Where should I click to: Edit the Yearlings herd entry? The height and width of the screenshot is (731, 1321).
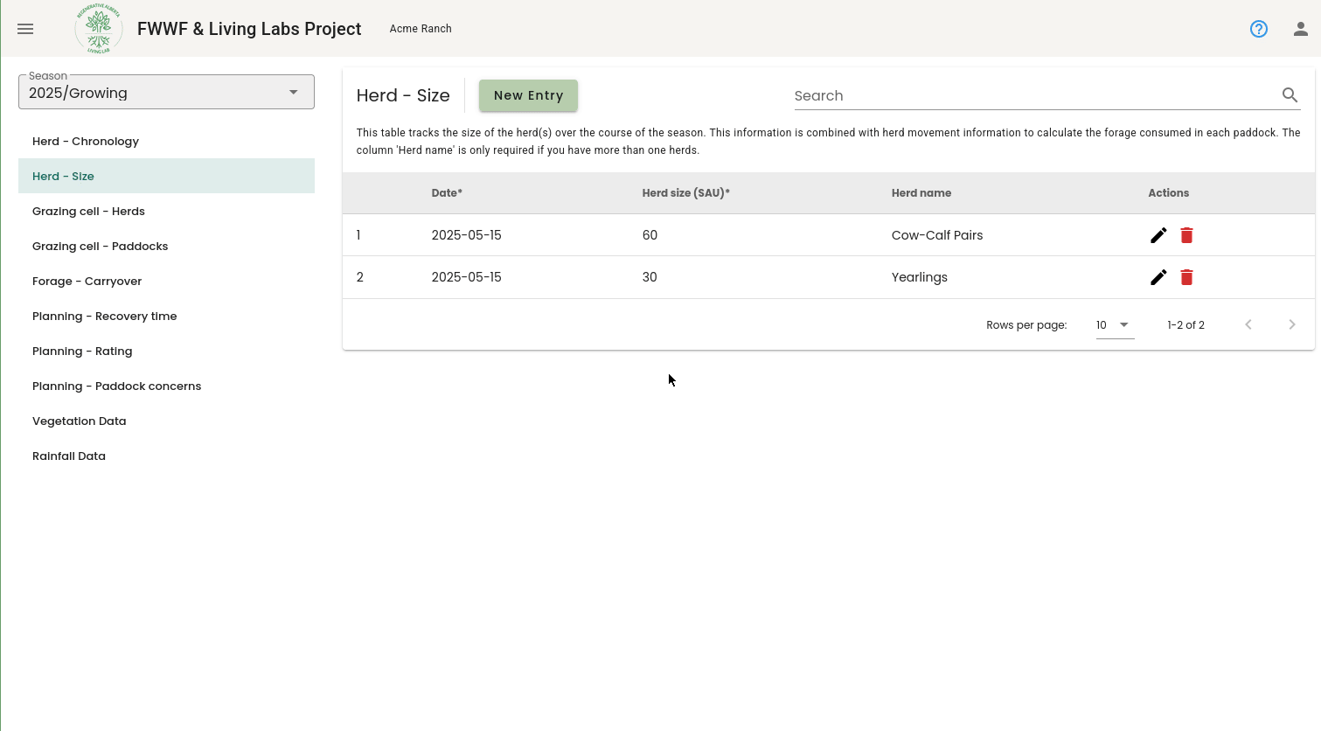(1158, 277)
